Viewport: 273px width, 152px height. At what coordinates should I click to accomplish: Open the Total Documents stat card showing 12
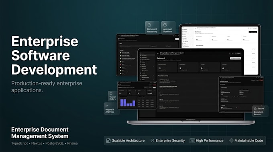167,67
